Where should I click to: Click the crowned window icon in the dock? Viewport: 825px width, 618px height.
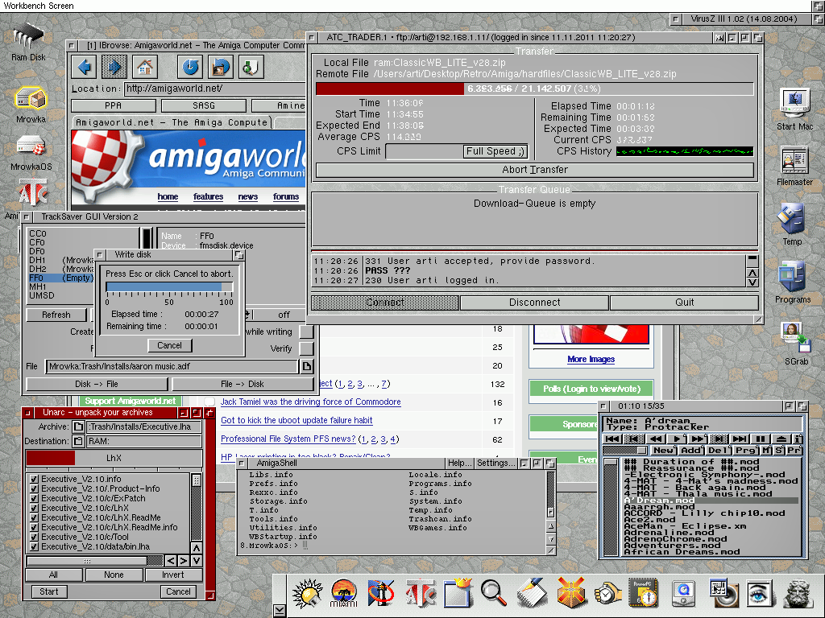pyautogui.click(x=457, y=593)
